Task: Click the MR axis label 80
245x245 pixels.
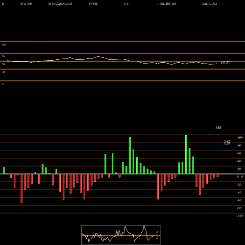Action: pos(239,146)
